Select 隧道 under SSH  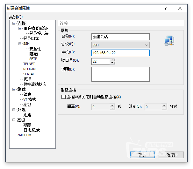click(33, 54)
